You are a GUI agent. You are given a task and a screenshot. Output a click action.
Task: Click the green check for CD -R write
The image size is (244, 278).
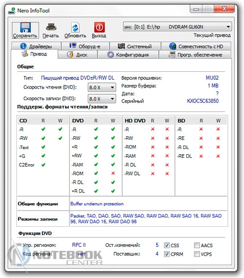(x=60, y=129)
